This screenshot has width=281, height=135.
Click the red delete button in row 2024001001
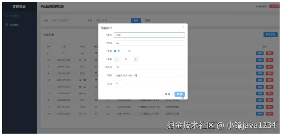(x=269, y=73)
